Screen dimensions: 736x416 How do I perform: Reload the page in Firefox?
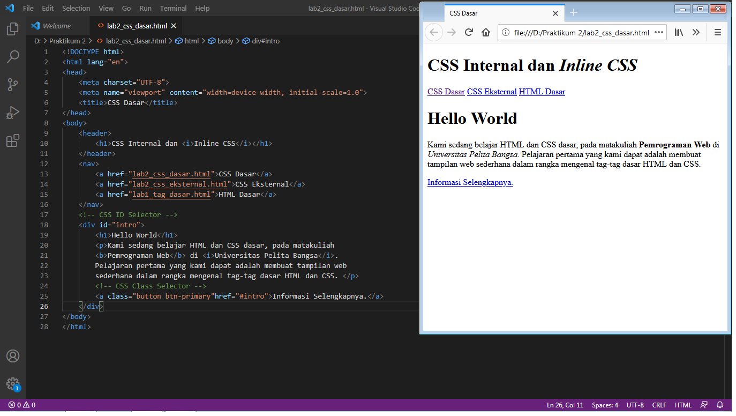click(x=468, y=32)
